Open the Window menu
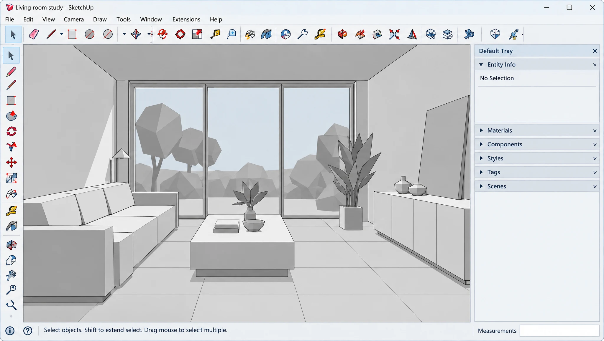 tap(151, 19)
